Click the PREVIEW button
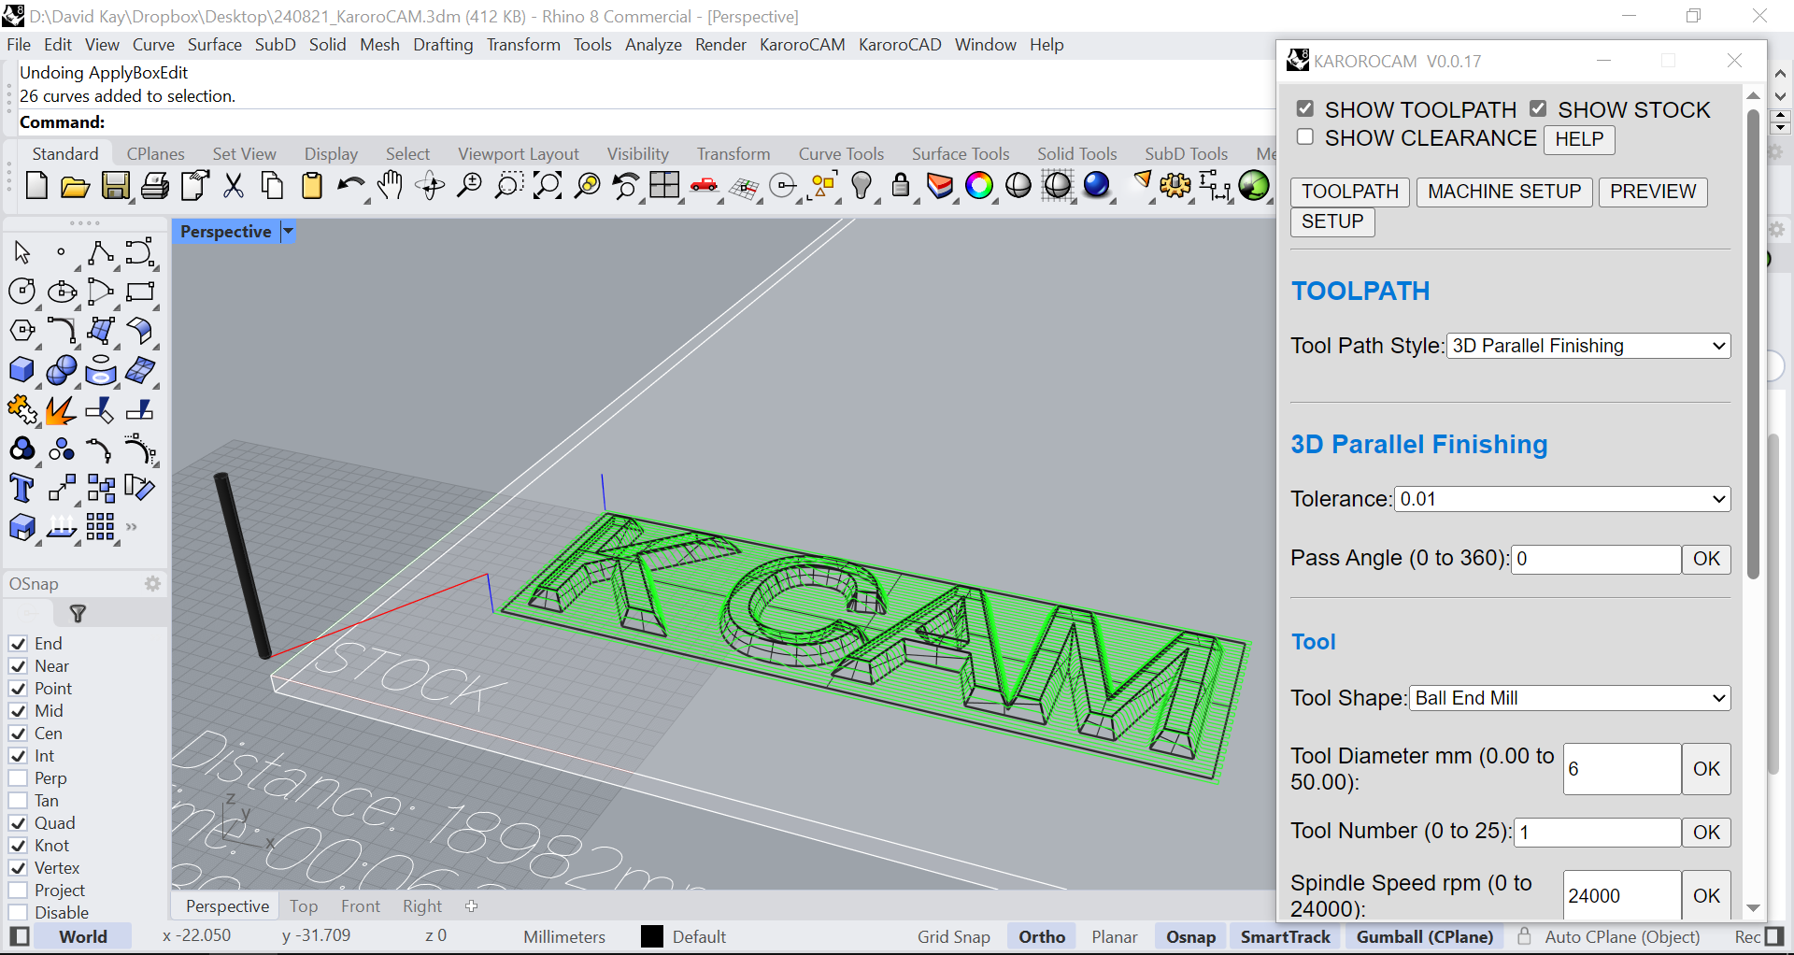This screenshot has width=1794, height=955. (x=1653, y=192)
